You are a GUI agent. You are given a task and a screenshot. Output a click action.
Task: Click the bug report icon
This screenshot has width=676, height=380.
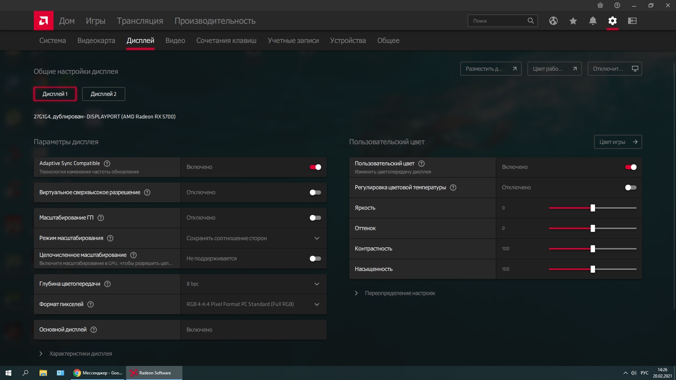tap(600, 5)
